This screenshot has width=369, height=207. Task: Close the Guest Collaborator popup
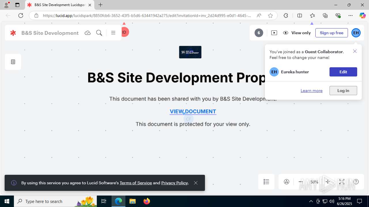point(355,51)
